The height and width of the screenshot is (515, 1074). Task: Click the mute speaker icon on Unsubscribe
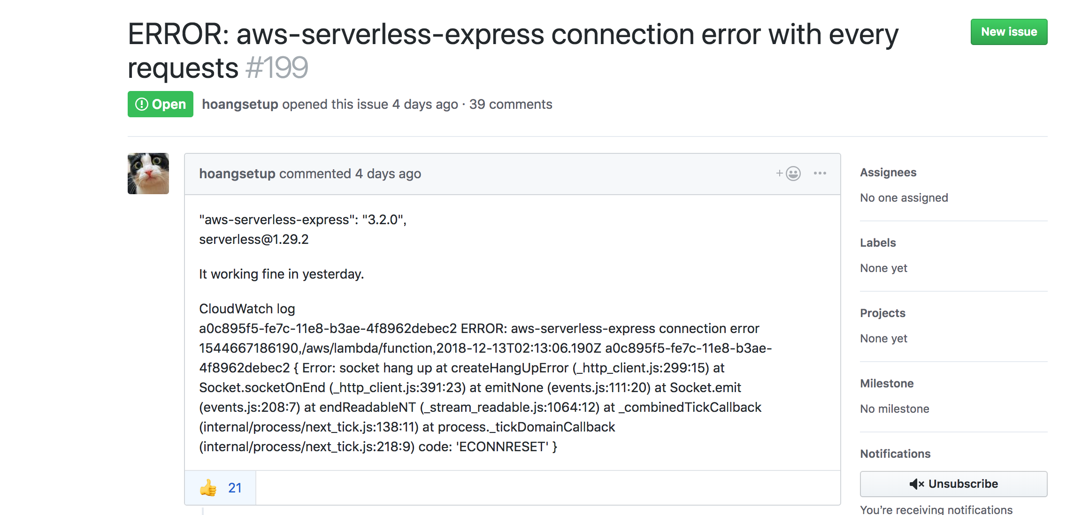(x=917, y=484)
